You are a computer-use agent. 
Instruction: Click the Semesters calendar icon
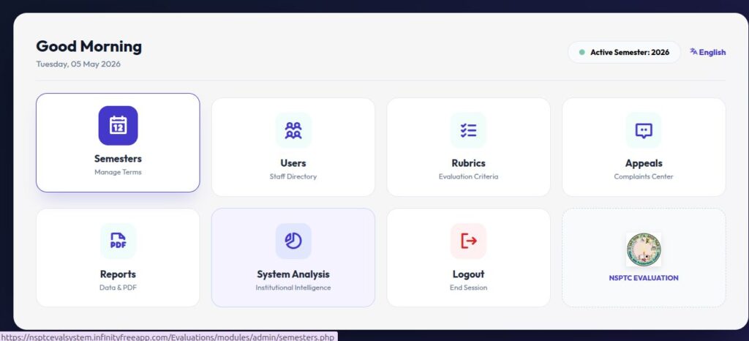[x=118, y=125]
